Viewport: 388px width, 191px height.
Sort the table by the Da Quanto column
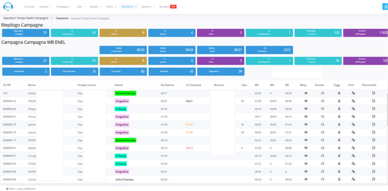click(167, 85)
